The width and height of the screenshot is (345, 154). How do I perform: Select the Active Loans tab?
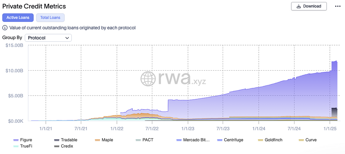coord(18,17)
